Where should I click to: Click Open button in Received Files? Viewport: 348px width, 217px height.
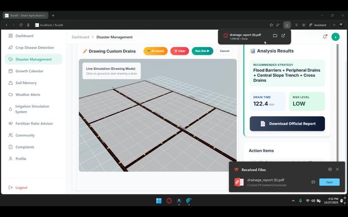click(x=329, y=182)
